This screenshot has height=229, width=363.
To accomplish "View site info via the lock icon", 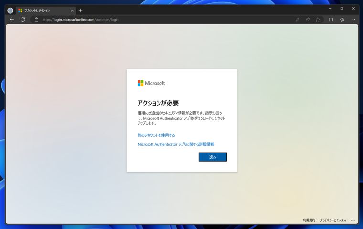I will click(37, 20).
